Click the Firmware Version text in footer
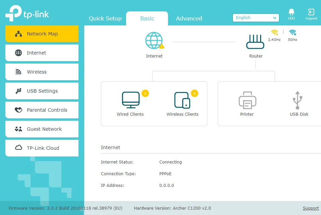321x215 pixels. click(x=65, y=208)
